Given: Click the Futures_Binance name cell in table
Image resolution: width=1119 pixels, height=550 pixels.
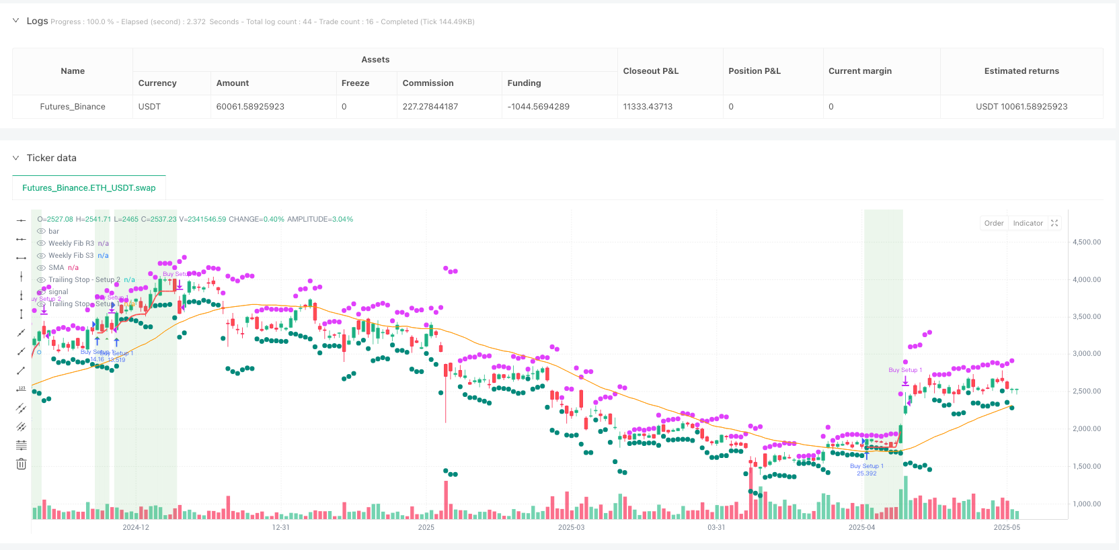Looking at the screenshot, I should point(73,107).
